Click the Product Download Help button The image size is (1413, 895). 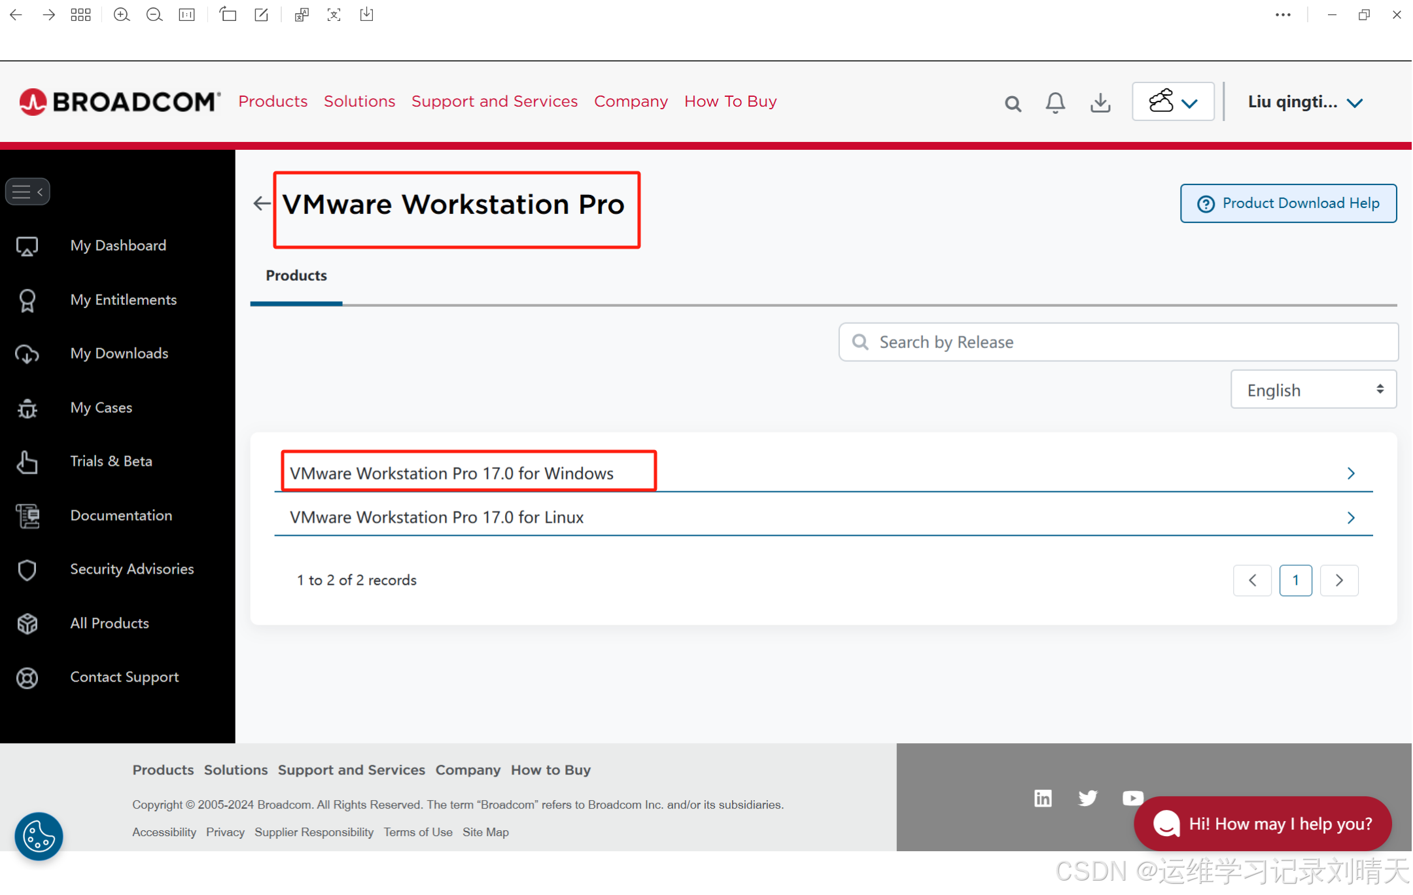click(1287, 203)
